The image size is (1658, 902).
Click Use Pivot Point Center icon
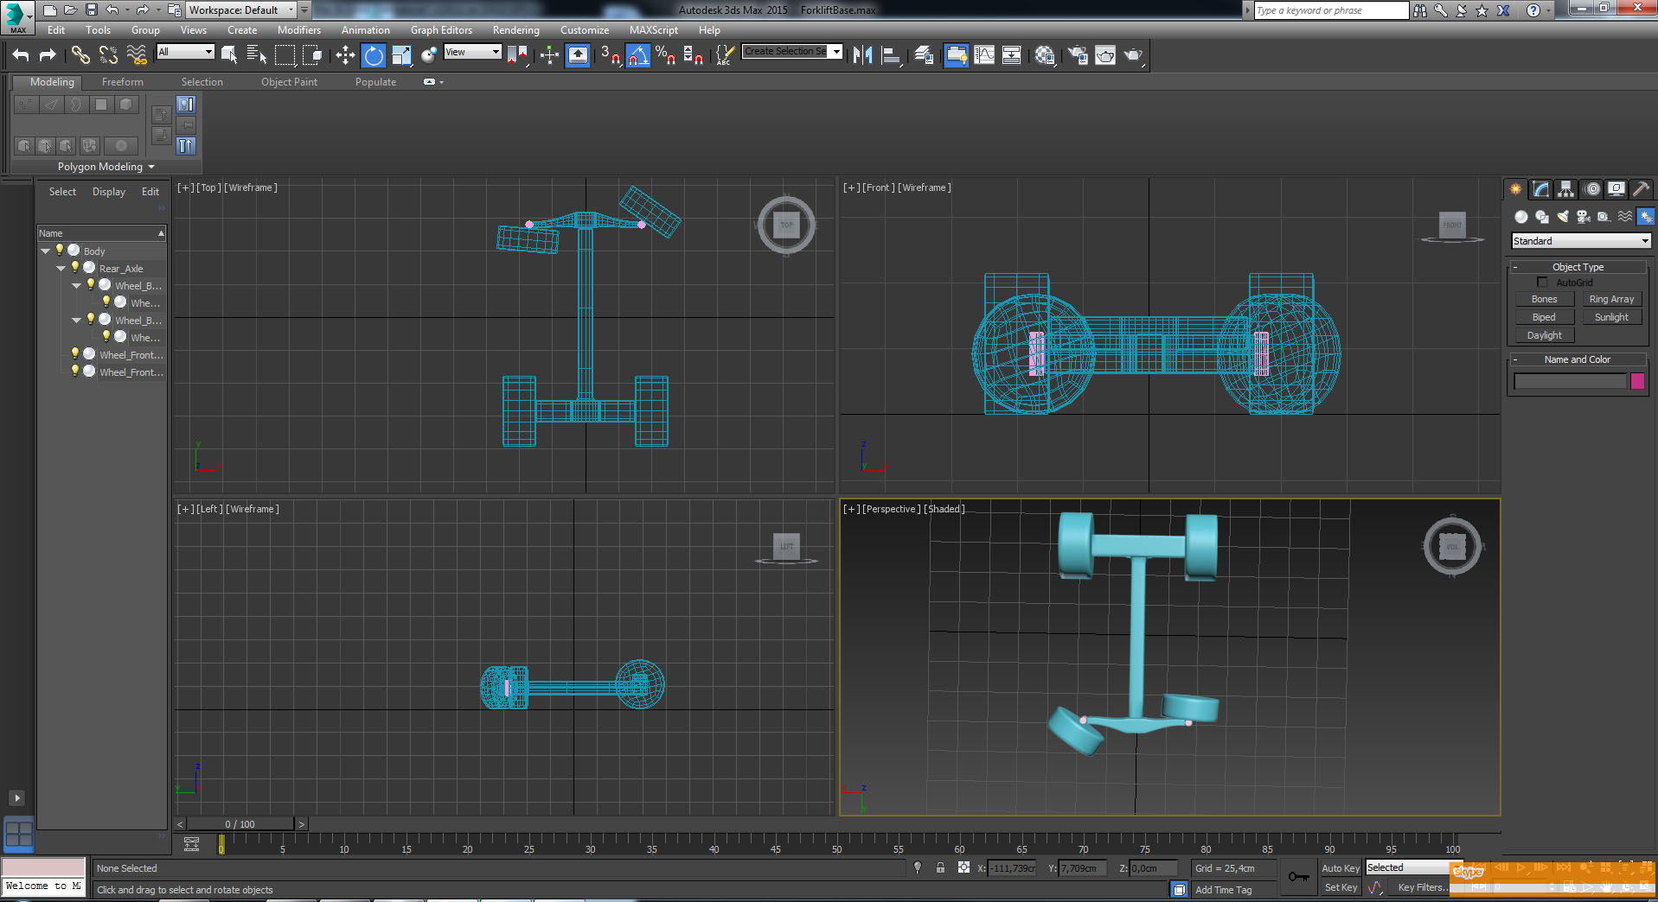pos(517,55)
